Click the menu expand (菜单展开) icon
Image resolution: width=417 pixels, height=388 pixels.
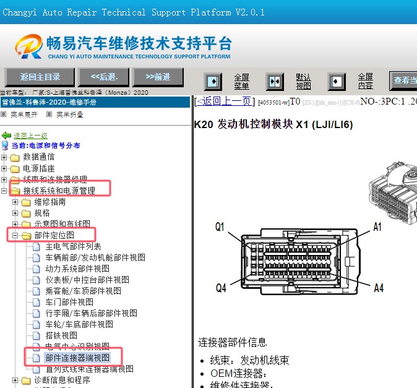coord(4,114)
